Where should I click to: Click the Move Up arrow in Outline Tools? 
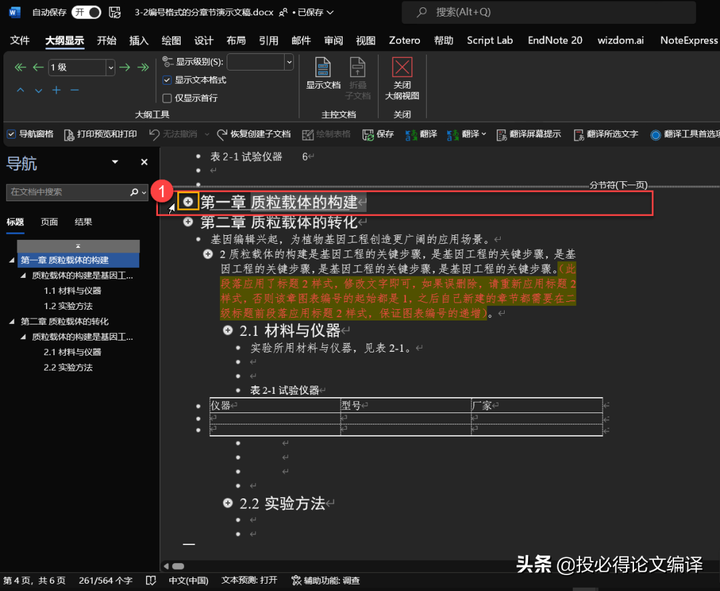[x=21, y=91]
